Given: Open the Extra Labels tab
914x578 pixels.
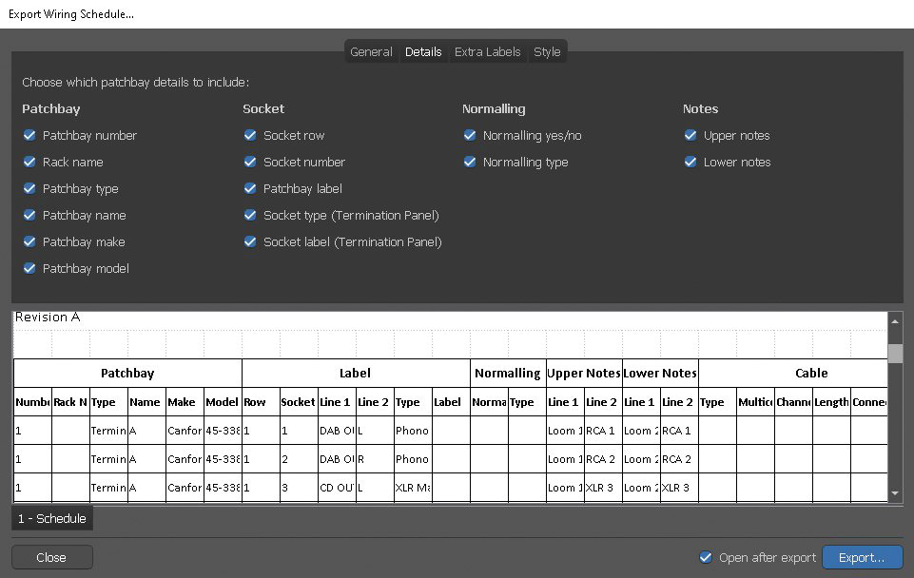Looking at the screenshot, I should [x=487, y=52].
